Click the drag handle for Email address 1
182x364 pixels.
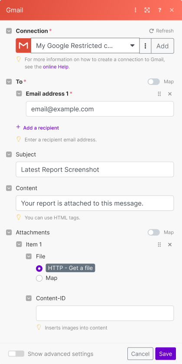point(159,94)
